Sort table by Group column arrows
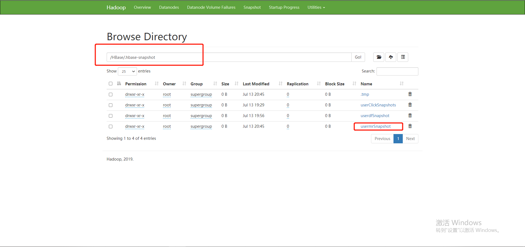 tap(215, 84)
